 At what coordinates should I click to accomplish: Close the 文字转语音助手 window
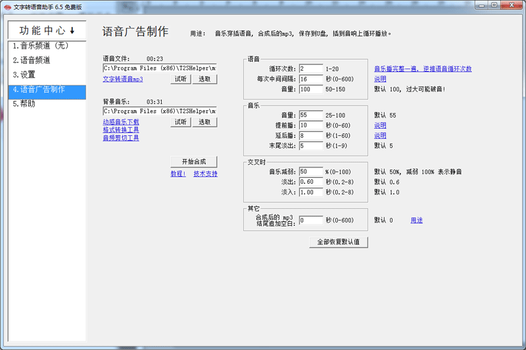[512, 5]
